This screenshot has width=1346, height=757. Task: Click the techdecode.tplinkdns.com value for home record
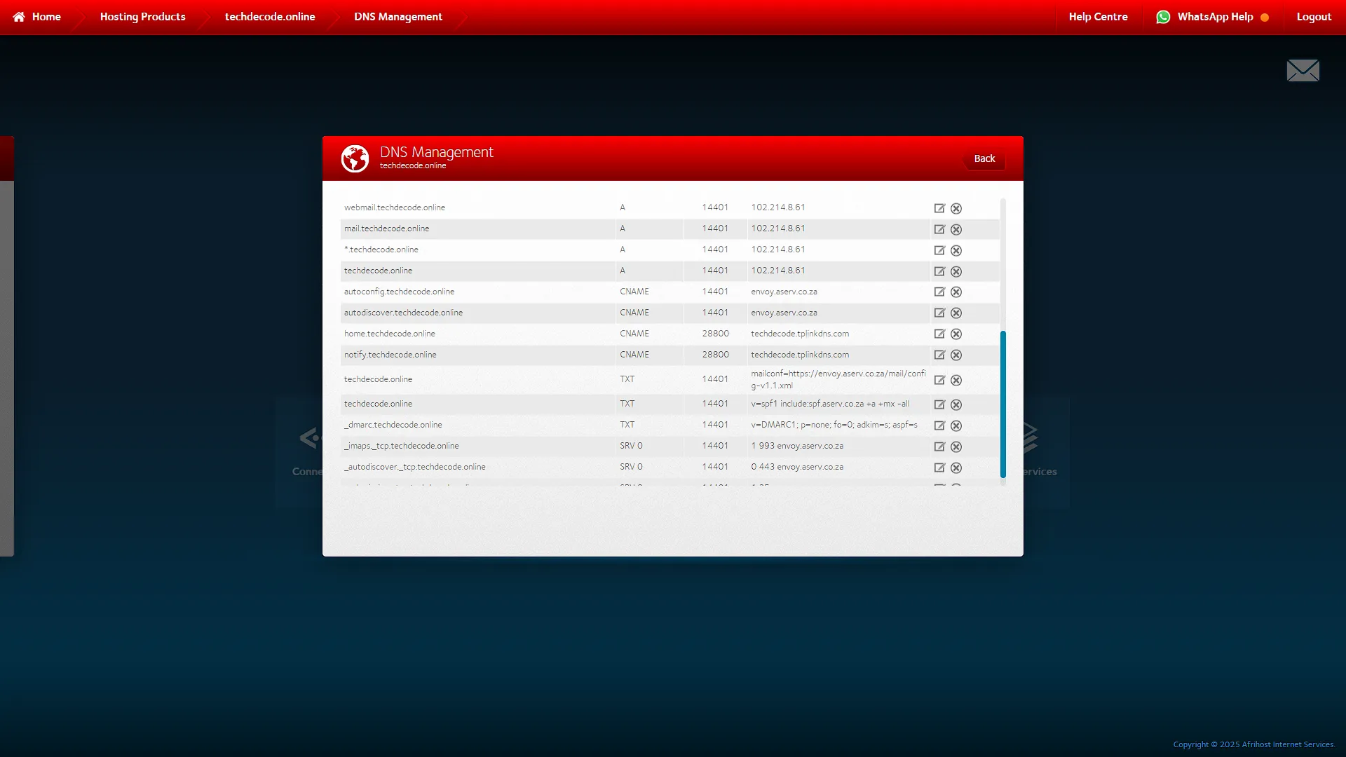pyautogui.click(x=800, y=334)
